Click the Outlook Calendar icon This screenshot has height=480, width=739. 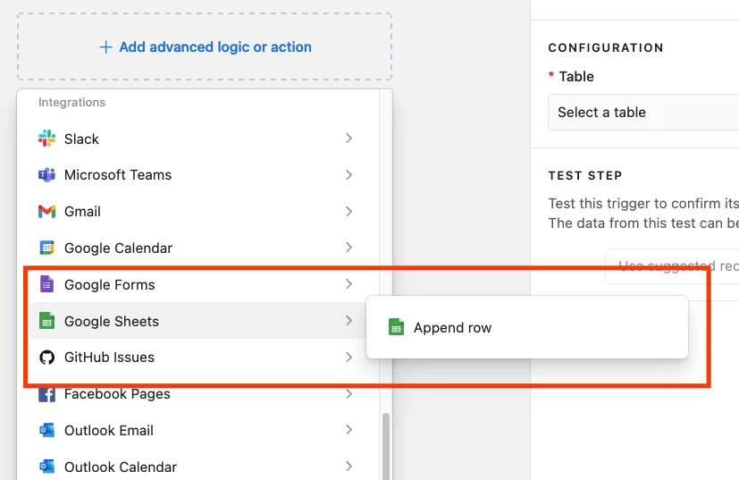pyautogui.click(x=46, y=467)
